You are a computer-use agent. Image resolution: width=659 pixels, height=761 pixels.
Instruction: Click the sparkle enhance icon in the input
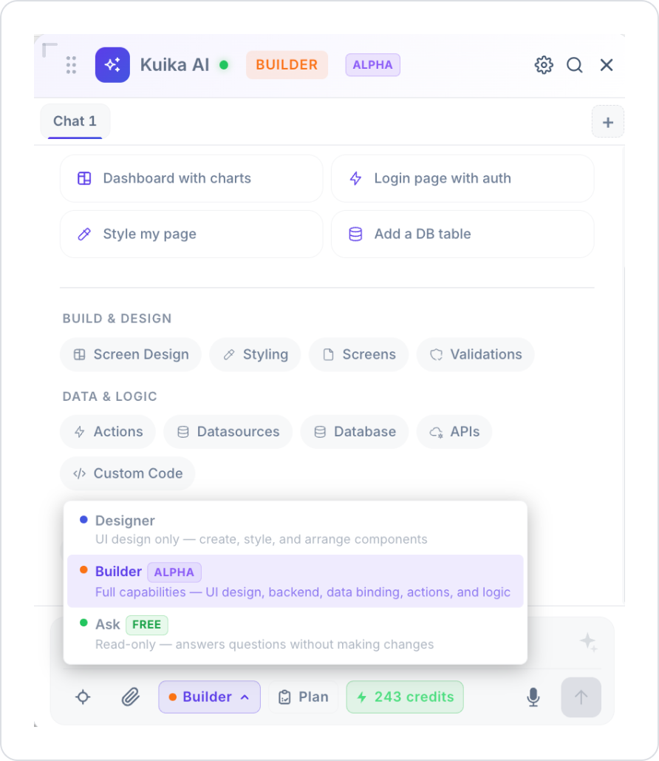588,642
